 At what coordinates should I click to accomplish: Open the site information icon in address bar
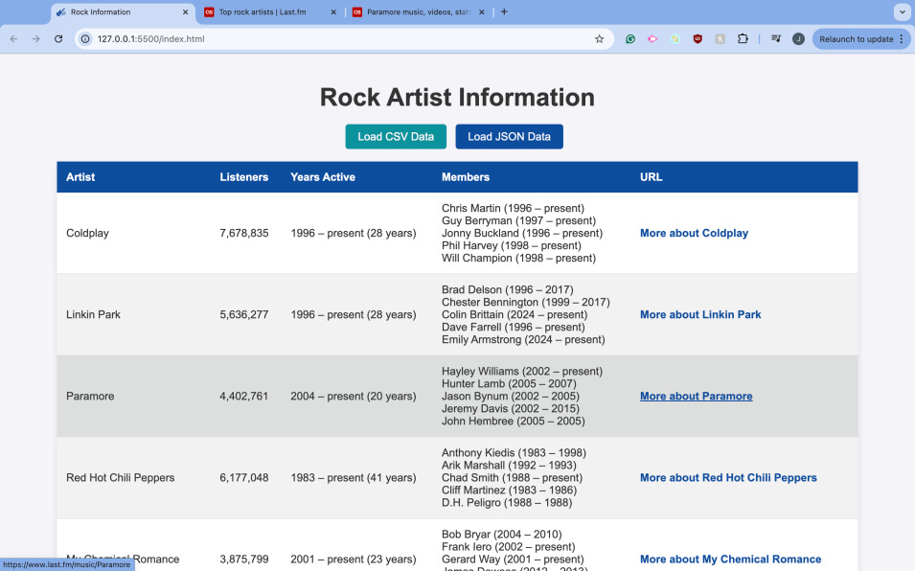coord(85,39)
